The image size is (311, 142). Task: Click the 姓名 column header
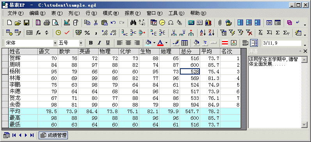pos(23,51)
